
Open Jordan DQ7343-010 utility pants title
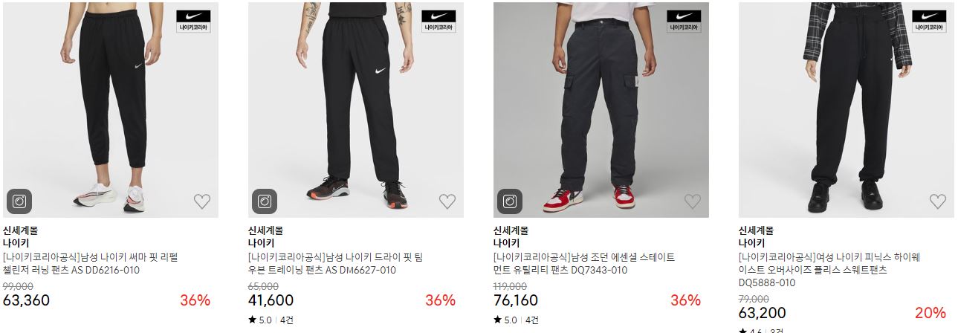click(x=584, y=264)
